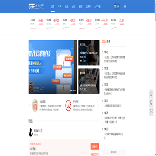156x156 pixels.
Task: Open the upper dark article card beside banner
Action: [x=89, y=53]
